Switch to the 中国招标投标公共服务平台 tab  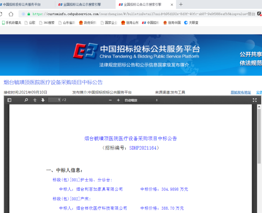click(24, 5)
